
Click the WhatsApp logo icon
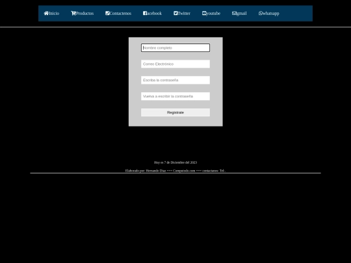click(x=261, y=13)
